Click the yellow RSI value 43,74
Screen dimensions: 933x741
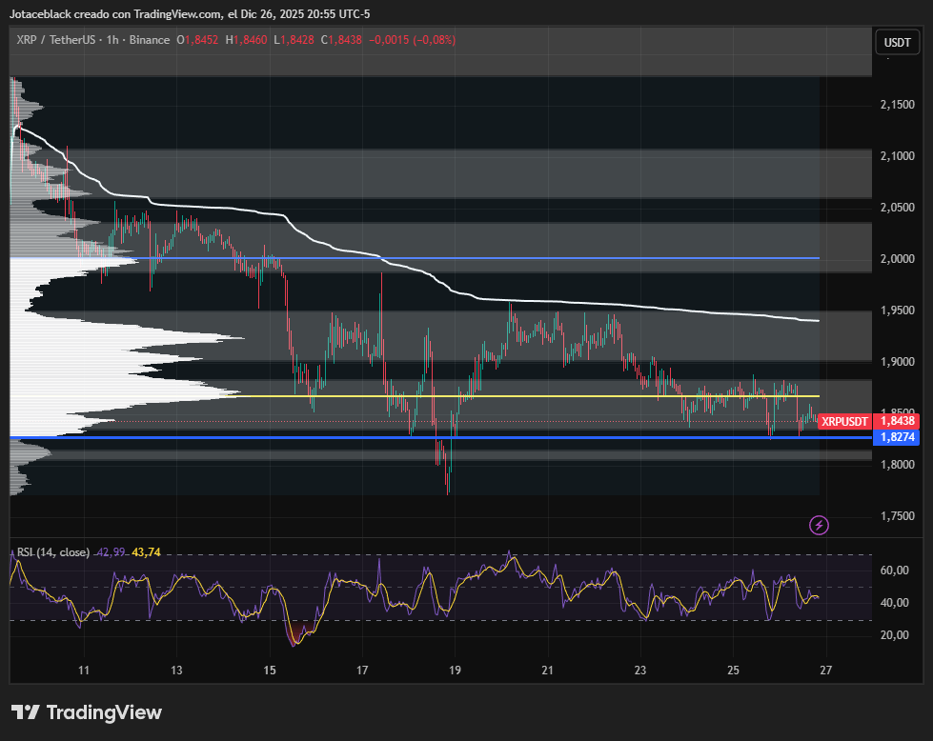click(146, 552)
